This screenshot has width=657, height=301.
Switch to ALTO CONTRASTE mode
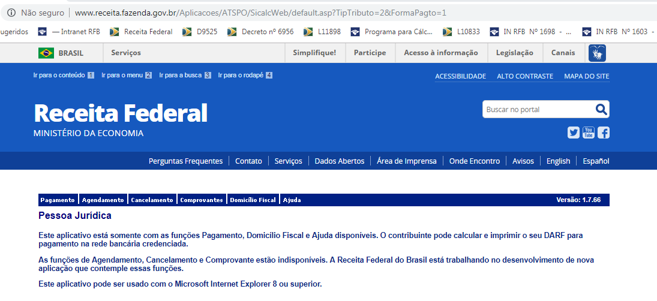[x=525, y=76]
